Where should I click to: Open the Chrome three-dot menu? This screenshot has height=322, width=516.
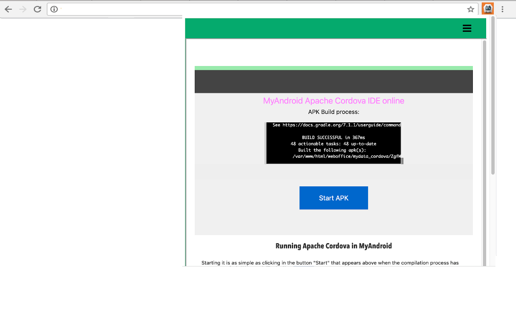coord(502,9)
